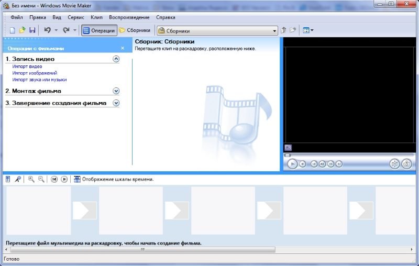The width and height of the screenshot is (419, 266).
Task: Rewind the storyboard to the beginning
Action: [x=54, y=179]
